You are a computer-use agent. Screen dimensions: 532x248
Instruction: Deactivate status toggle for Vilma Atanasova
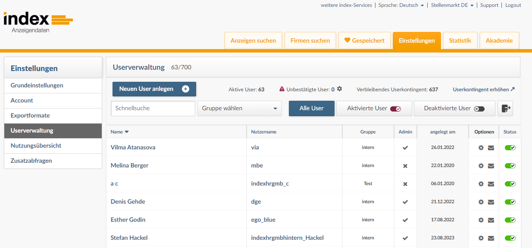coord(510,147)
